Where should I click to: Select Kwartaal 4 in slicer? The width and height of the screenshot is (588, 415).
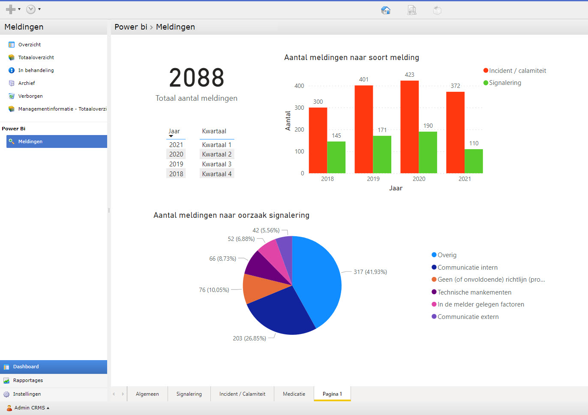click(x=217, y=174)
